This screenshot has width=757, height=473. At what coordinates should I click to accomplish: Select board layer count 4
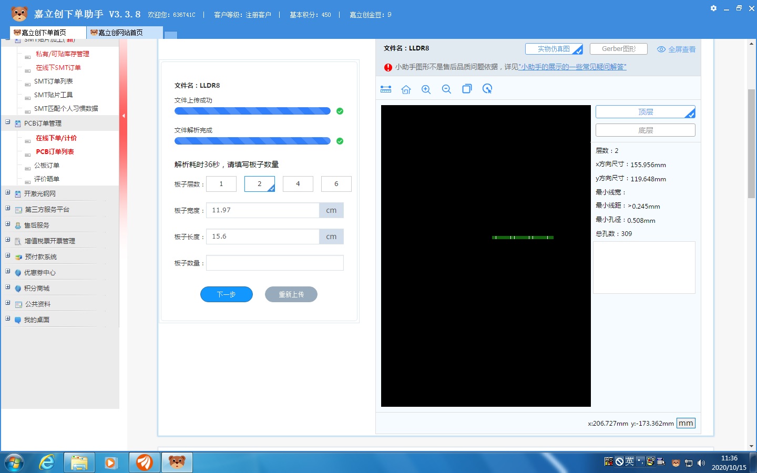[x=298, y=184]
